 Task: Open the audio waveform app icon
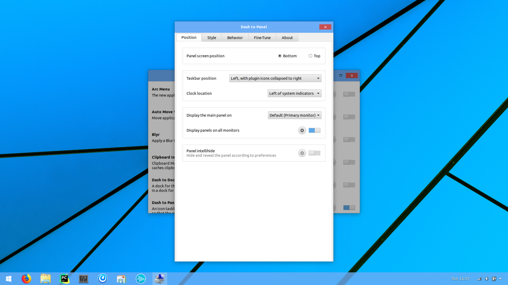(x=140, y=279)
